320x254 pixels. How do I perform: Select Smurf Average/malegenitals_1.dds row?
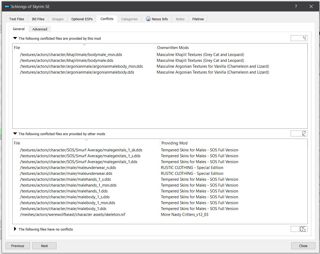tap(160, 162)
